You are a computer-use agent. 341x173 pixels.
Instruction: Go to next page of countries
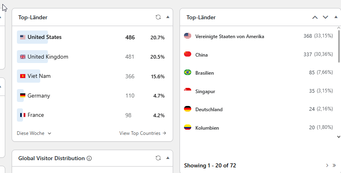click(327, 166)
